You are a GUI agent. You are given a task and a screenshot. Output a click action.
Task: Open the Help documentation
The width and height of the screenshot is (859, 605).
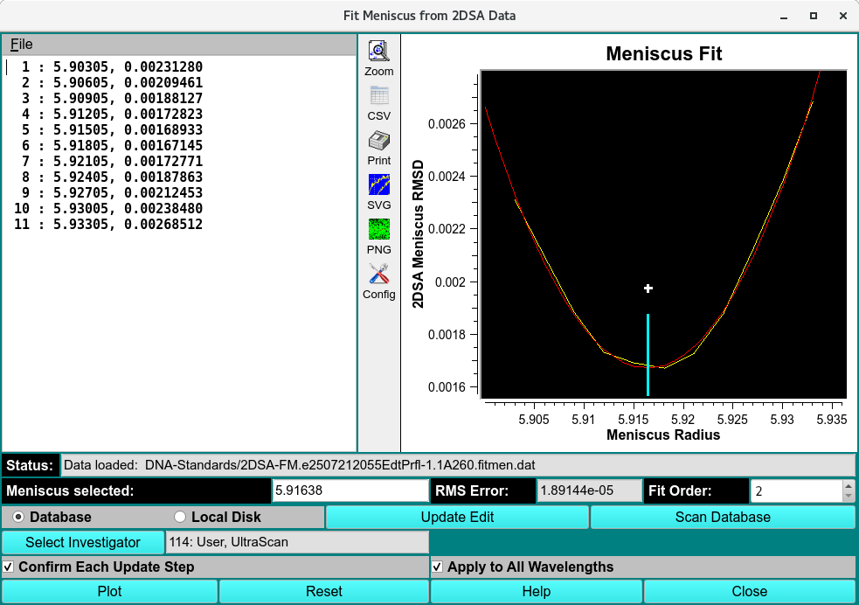point(537,591)
